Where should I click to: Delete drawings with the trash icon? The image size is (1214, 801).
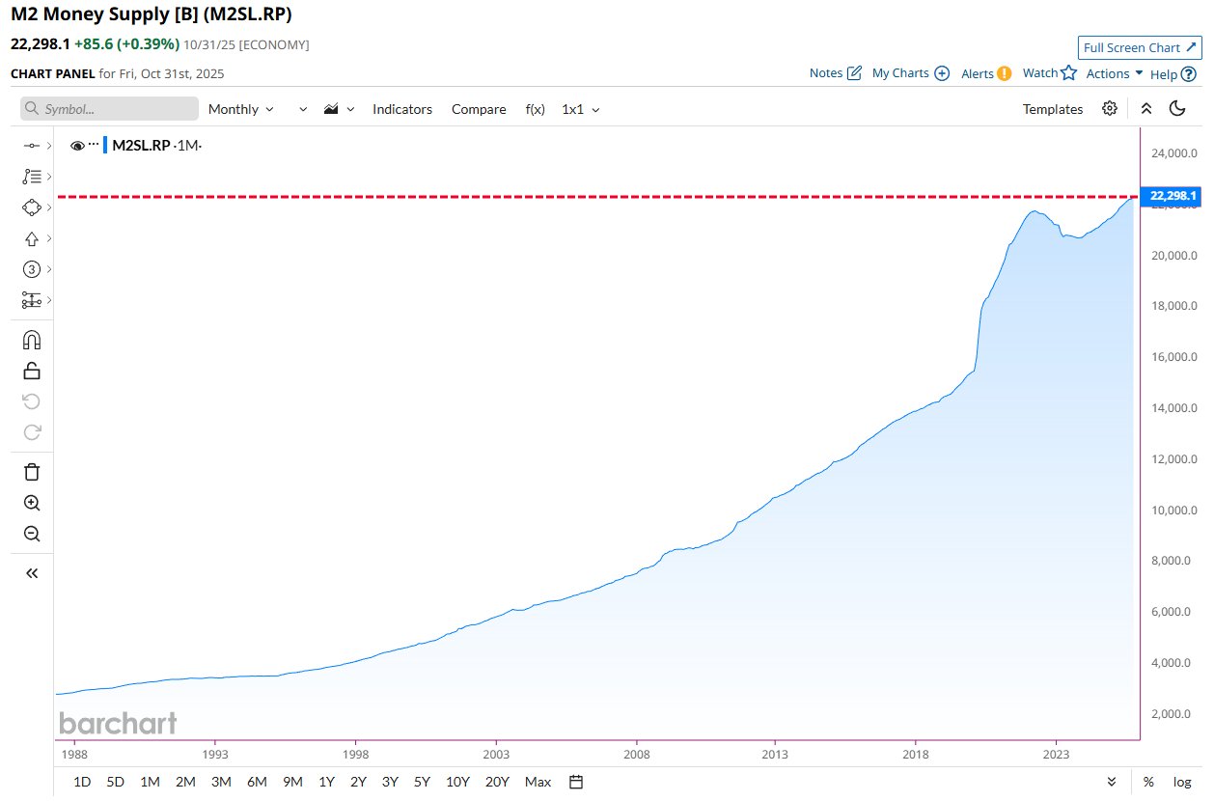pyautogui.click(x=32, y=472)
